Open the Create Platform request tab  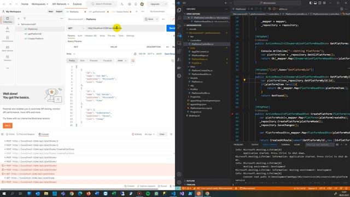tap(121, 11)
